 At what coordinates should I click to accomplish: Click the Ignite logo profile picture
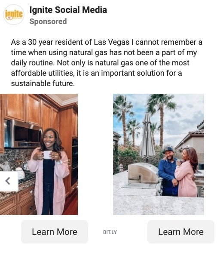14,15
